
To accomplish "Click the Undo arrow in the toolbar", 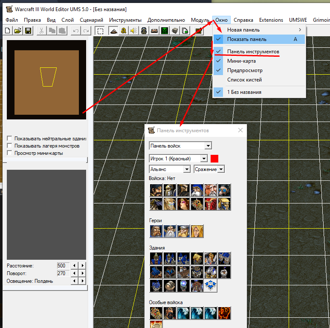I will click(76, 31).
